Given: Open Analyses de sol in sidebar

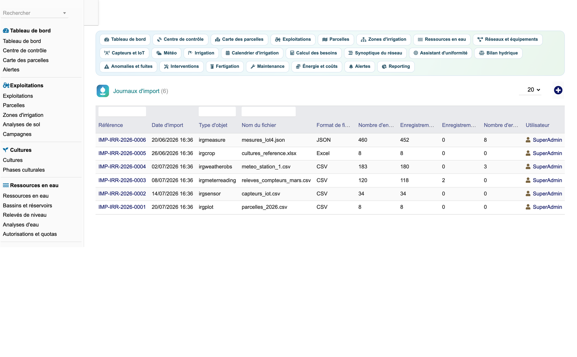Looking at the screenshot, I should point(21,125).
